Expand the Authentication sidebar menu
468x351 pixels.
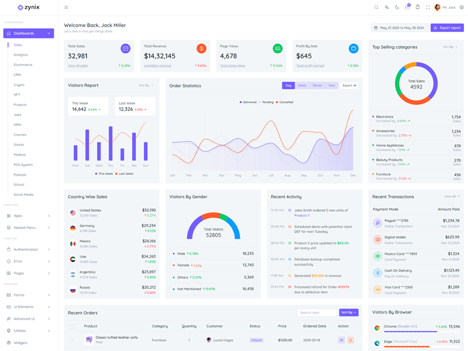point(28,249)
